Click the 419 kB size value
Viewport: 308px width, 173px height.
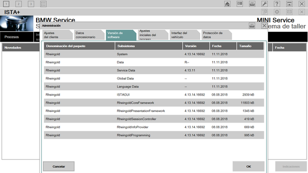pos(249,119)
